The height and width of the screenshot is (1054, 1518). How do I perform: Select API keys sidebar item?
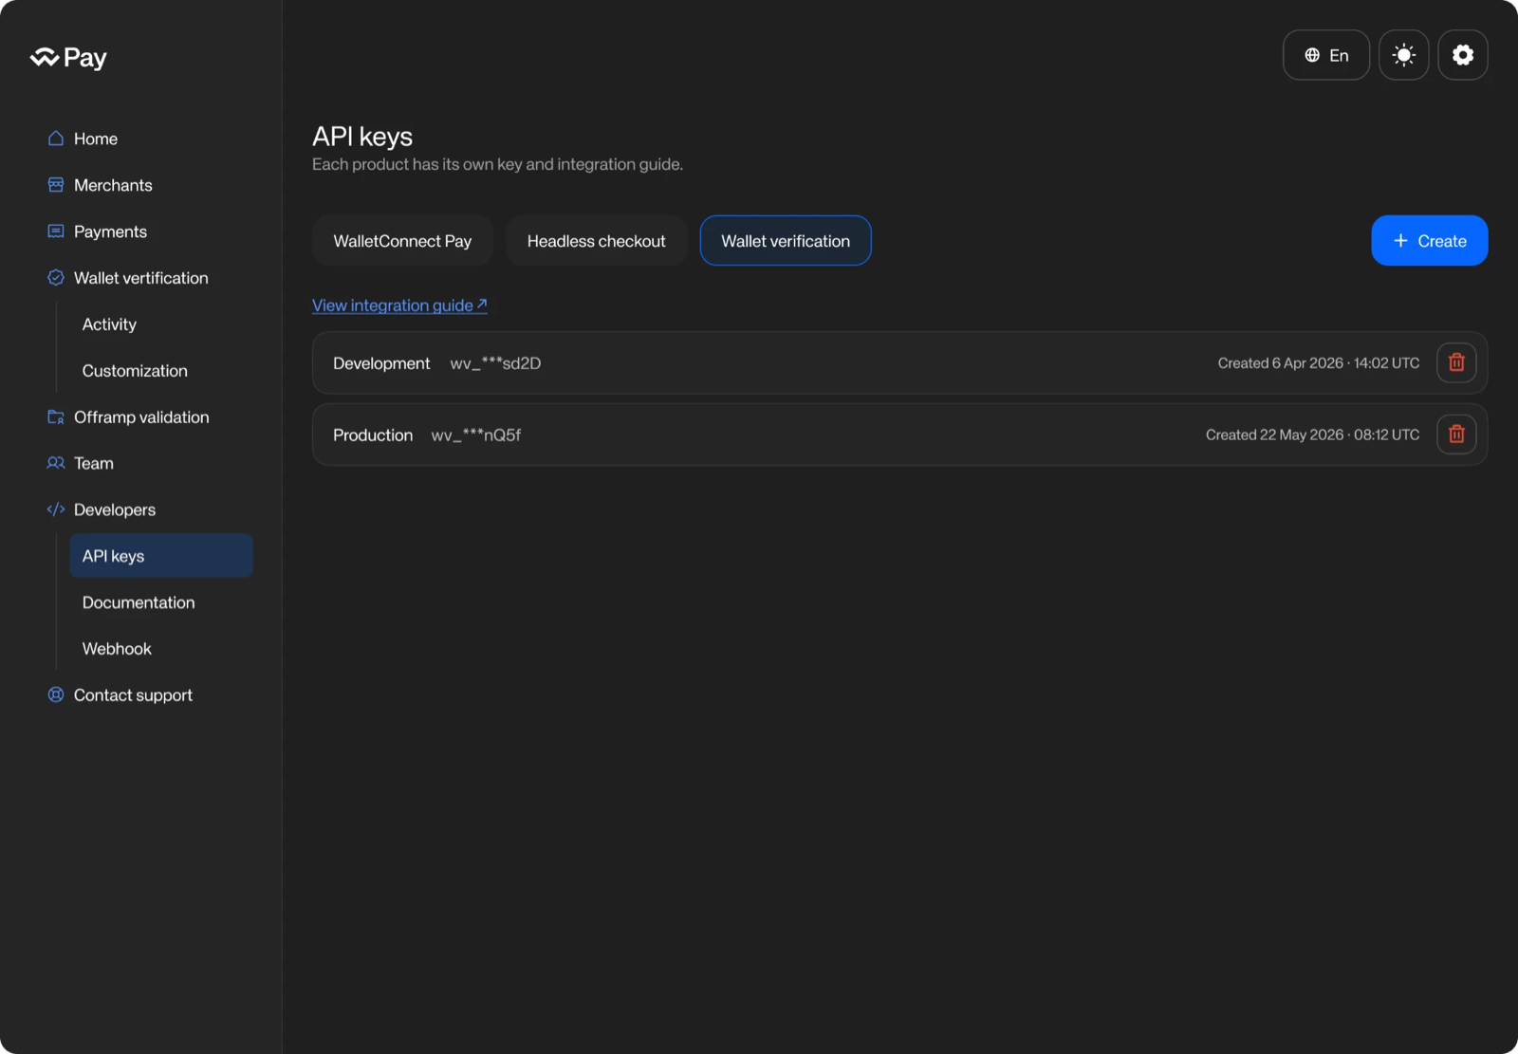coord(161,556)
